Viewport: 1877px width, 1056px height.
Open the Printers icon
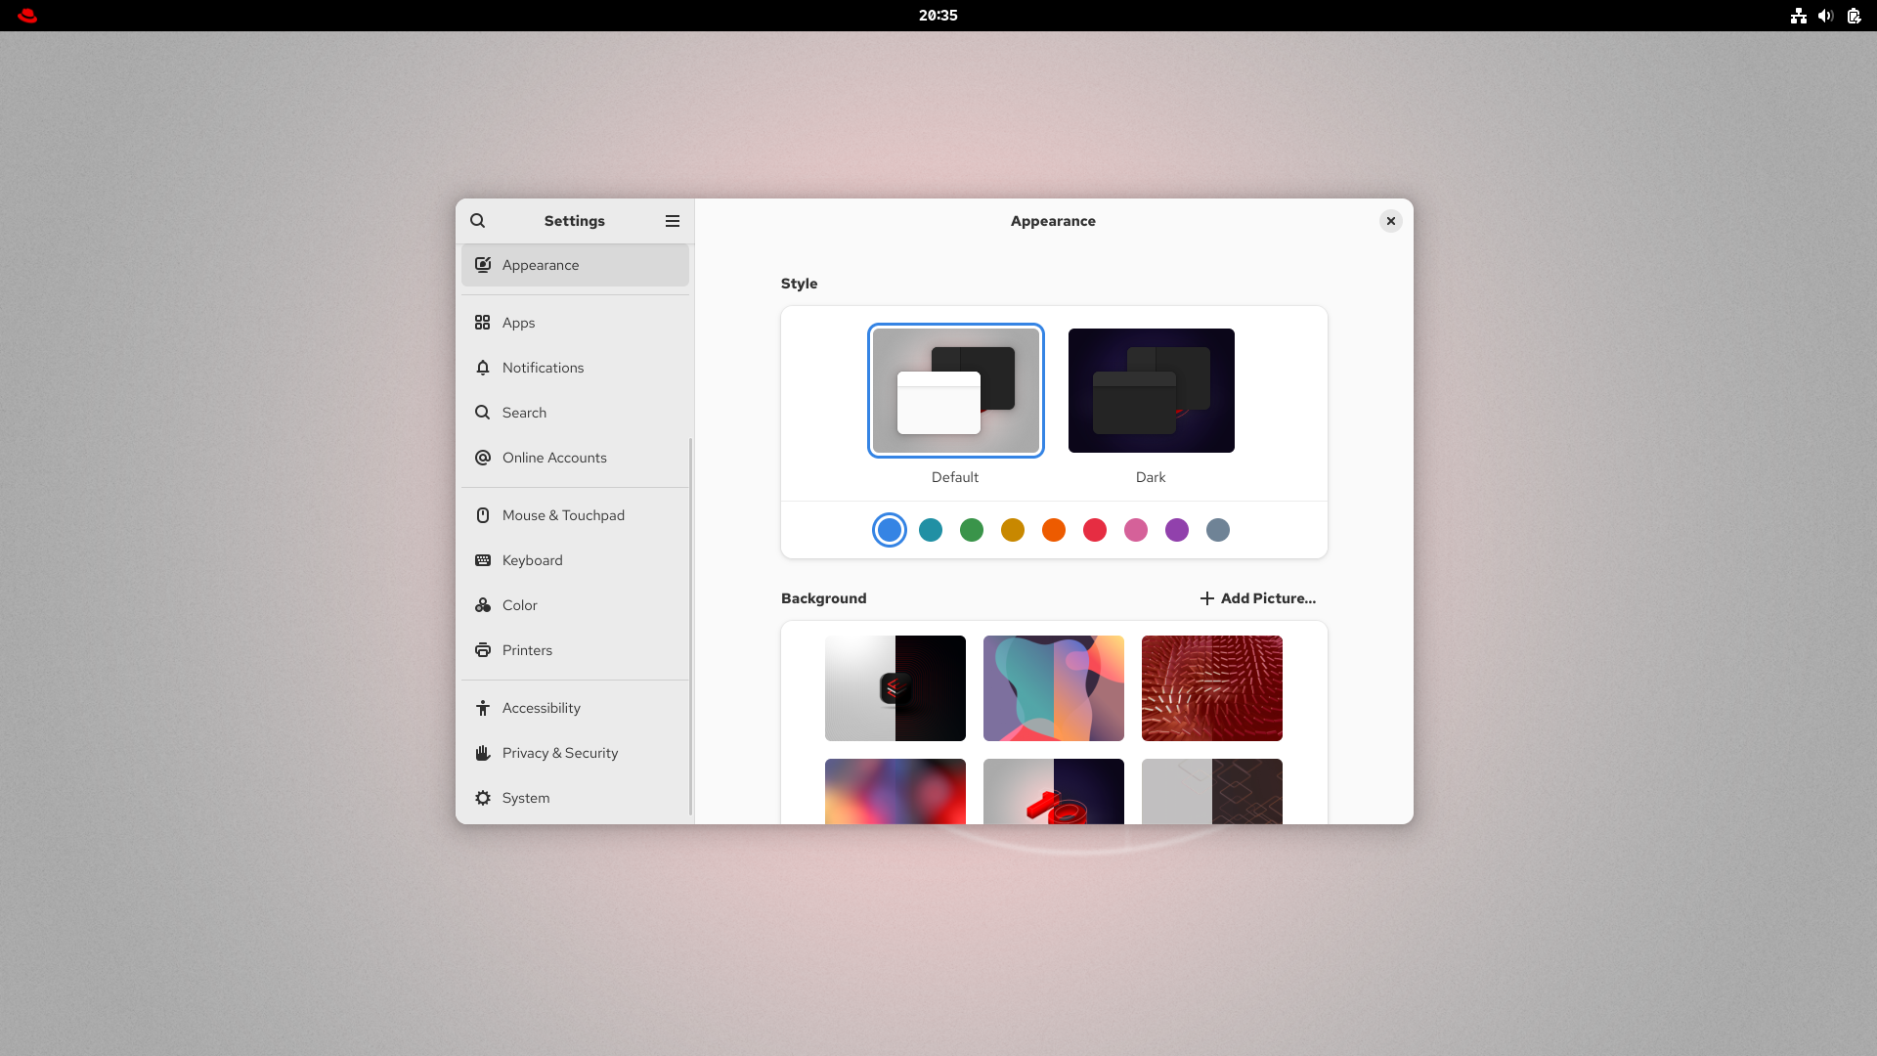pyautogui.click(x=483, y=650)
